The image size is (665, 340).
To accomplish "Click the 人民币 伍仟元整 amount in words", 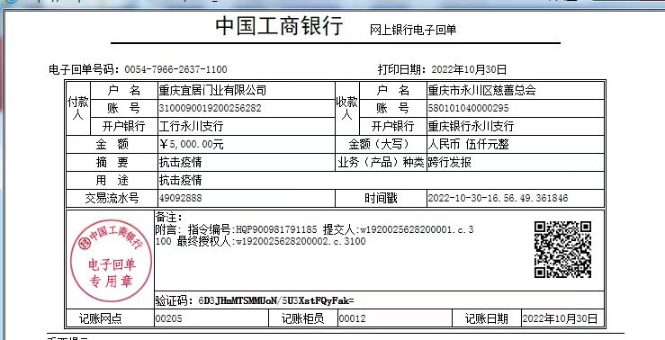I will point(468,145).
